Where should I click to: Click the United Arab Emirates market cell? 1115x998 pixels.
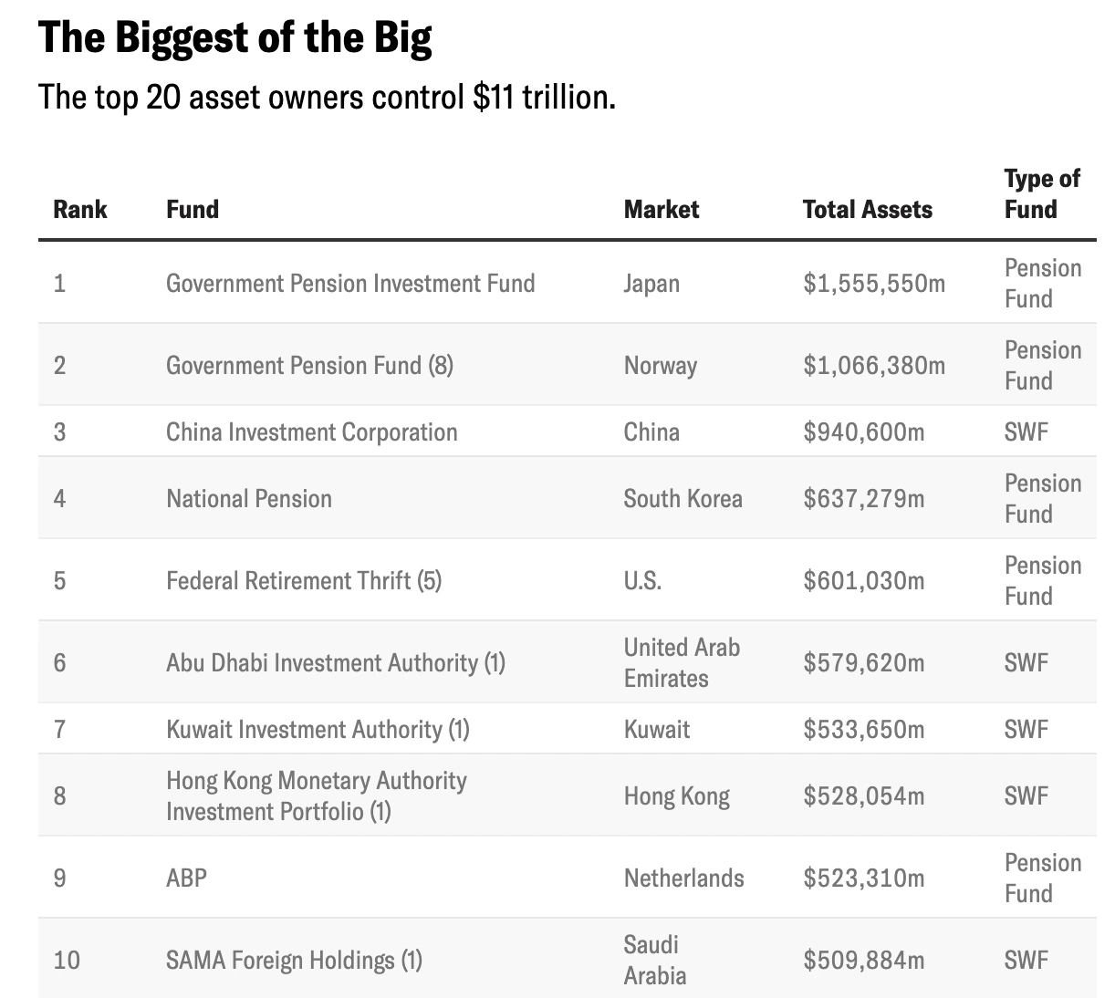point(683,662)
